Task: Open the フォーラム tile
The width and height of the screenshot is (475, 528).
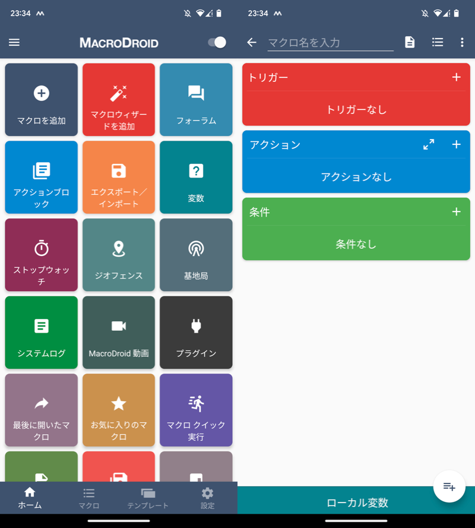Action: click(196, 100)
